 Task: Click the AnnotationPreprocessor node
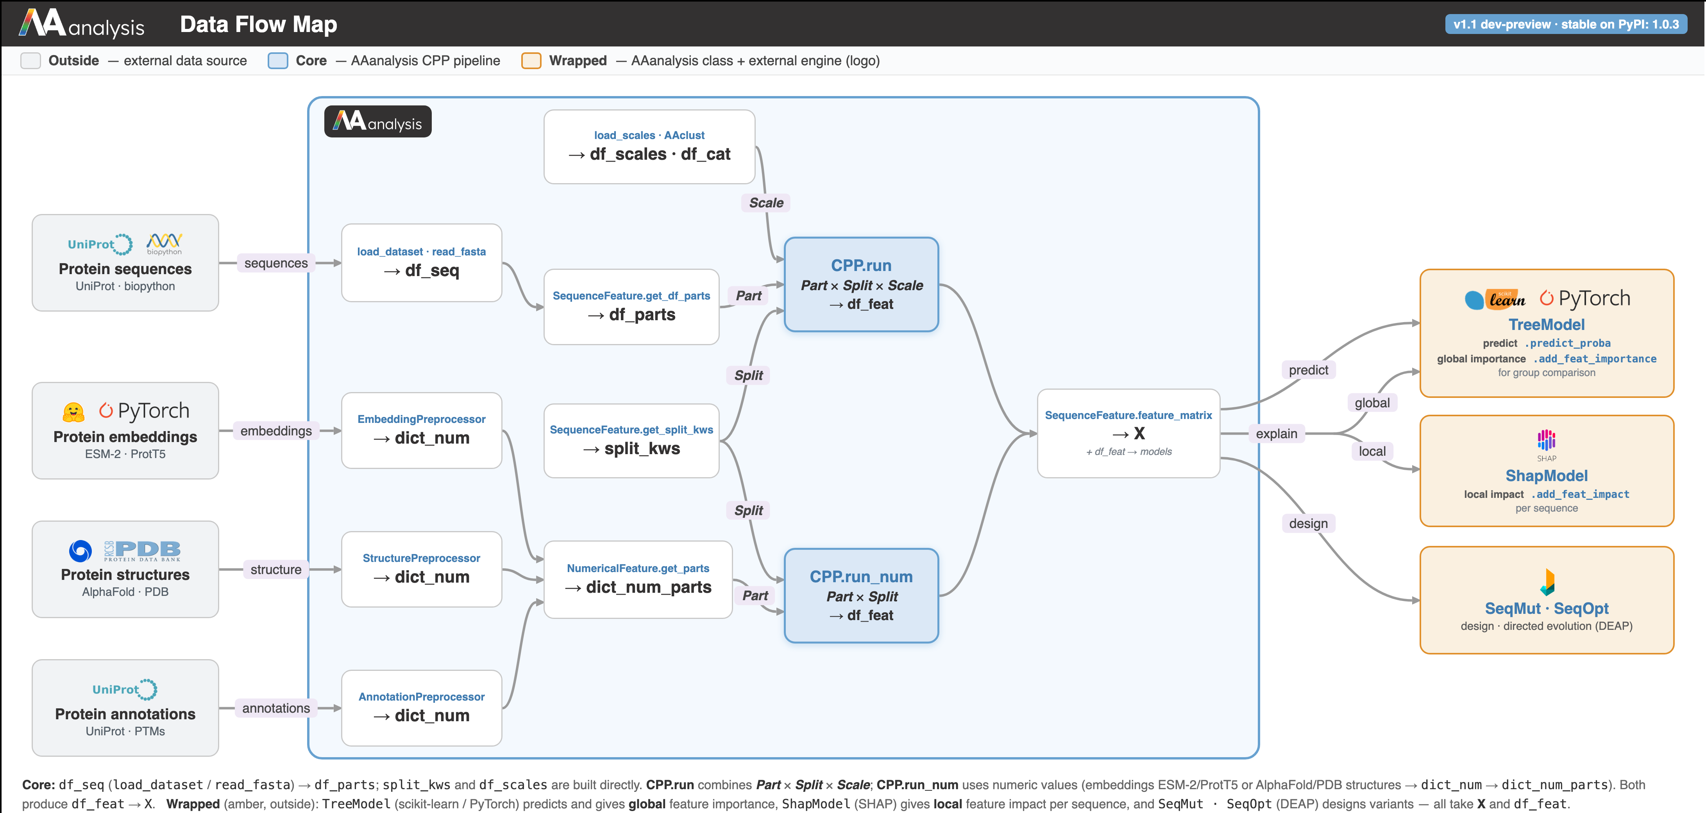(421, 708)
